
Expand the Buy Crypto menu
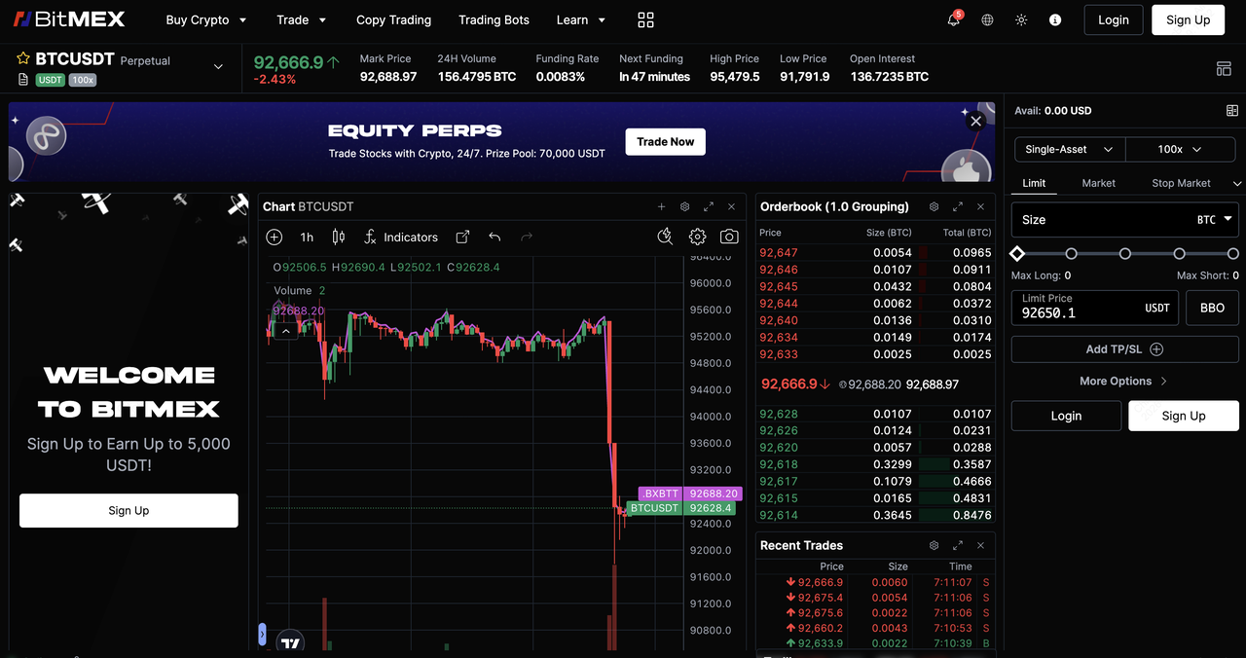coord(205,20)
